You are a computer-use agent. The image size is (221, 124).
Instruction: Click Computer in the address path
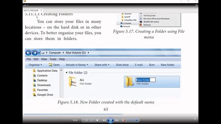click(55, 53)
